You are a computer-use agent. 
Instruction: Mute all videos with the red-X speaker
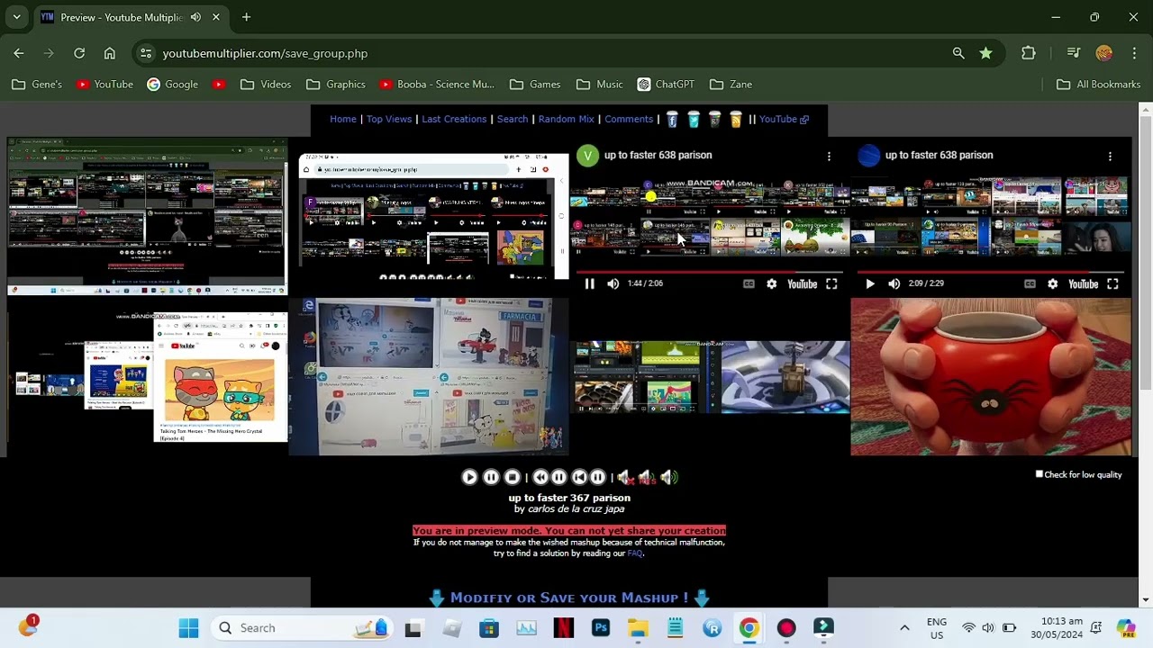(x=626, y=478)
